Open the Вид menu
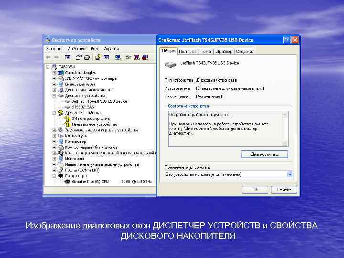 [x=94, y=49]
